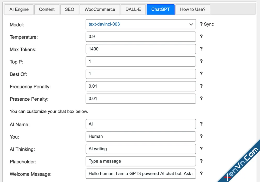View Frequency Penalty help info
The image size is (260, 182).
[x=201, y=86]
